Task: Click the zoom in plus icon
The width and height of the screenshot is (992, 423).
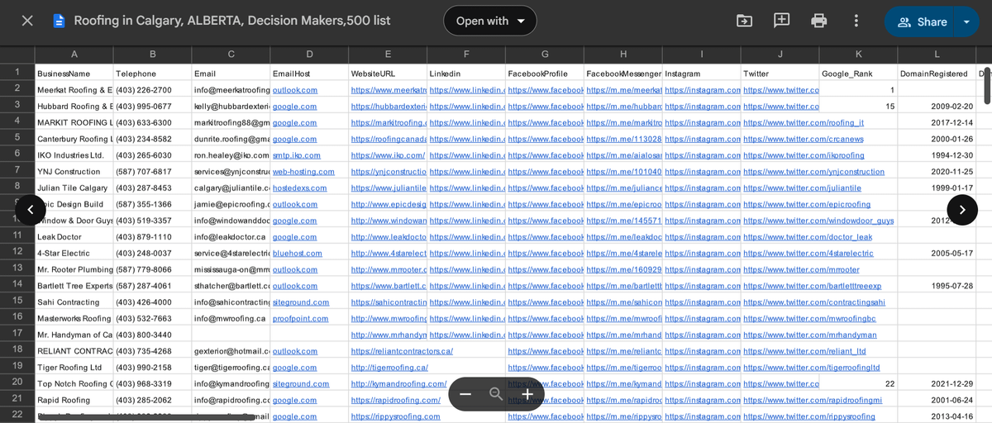Action: click(x=527, y=394)
